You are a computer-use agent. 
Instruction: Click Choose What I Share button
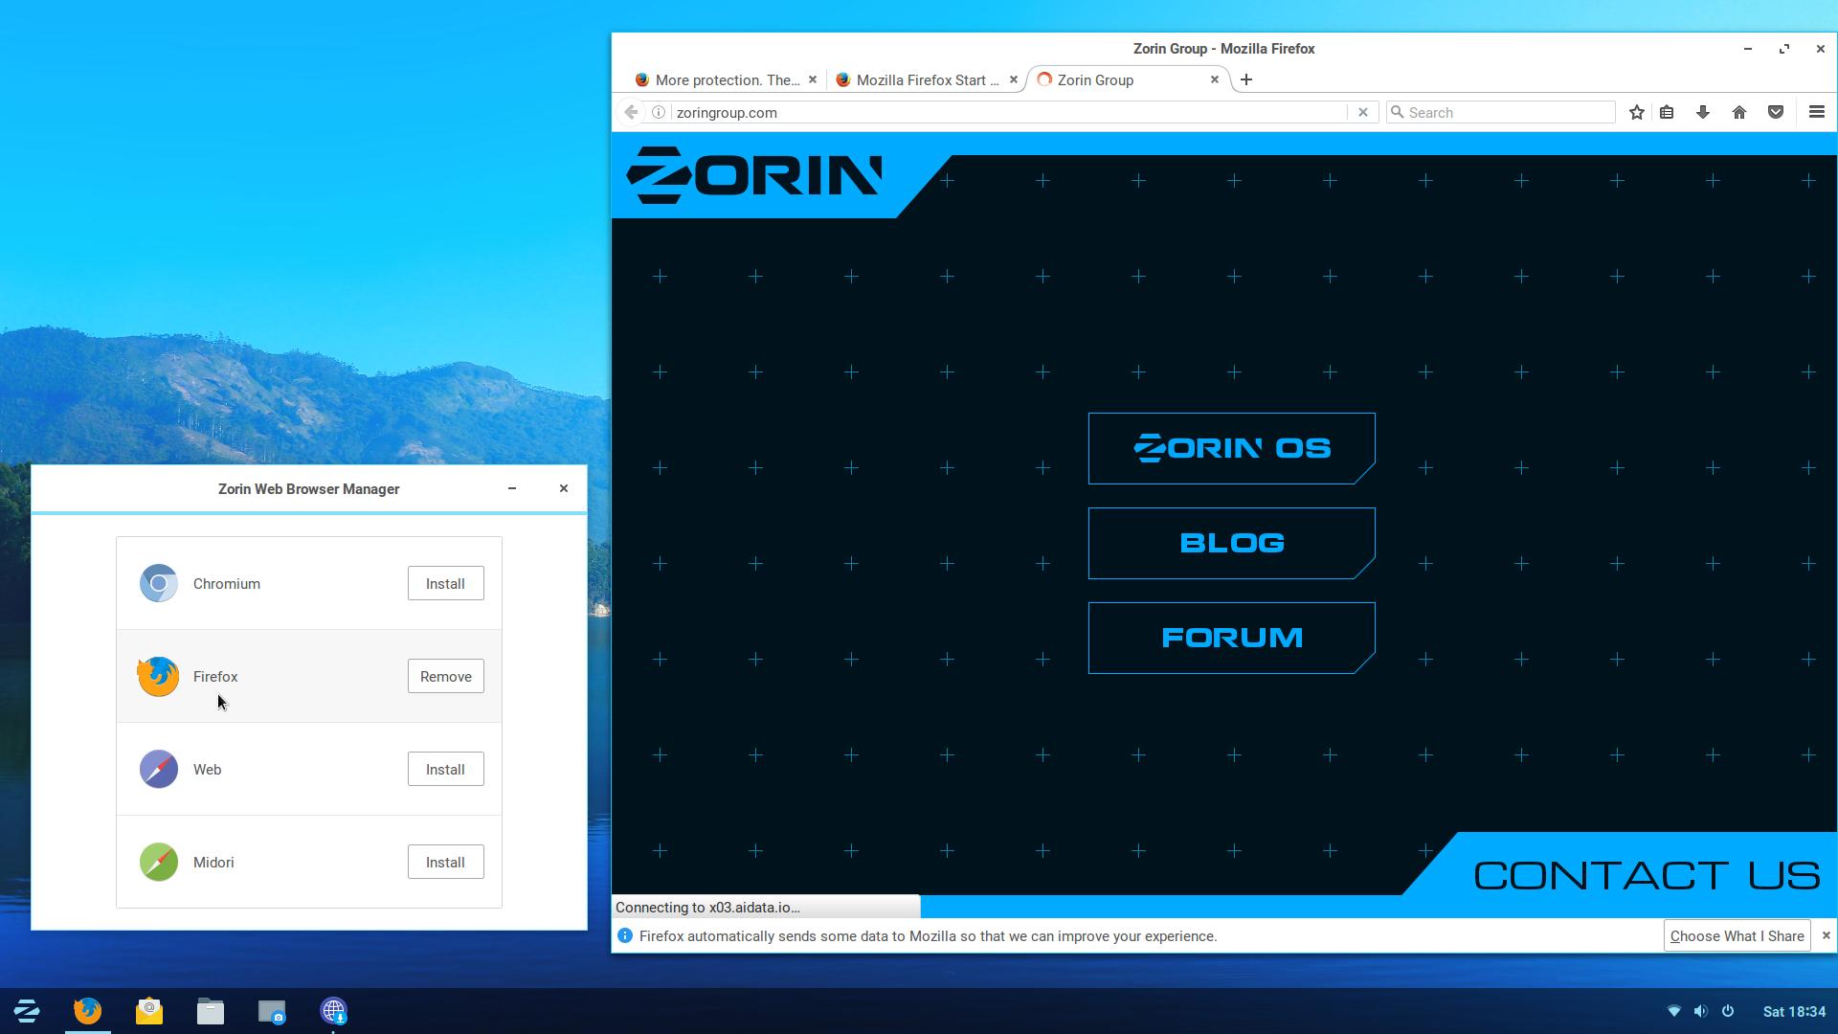pos(1737,935)
